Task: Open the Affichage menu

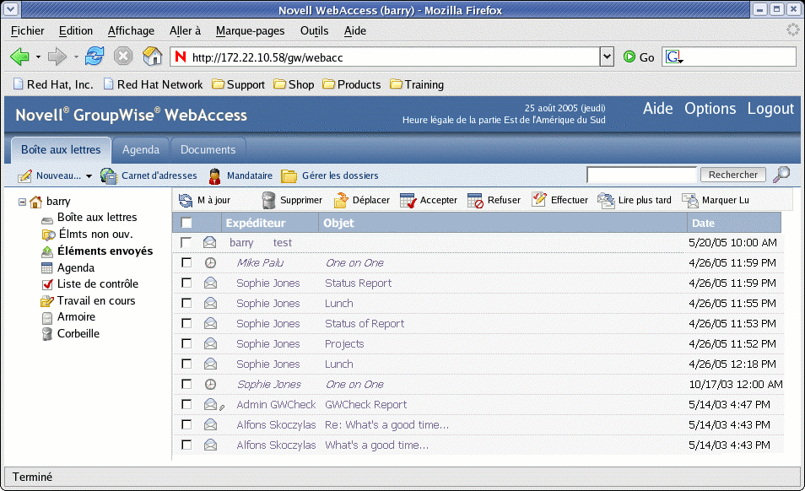Action: pos(131,30)
